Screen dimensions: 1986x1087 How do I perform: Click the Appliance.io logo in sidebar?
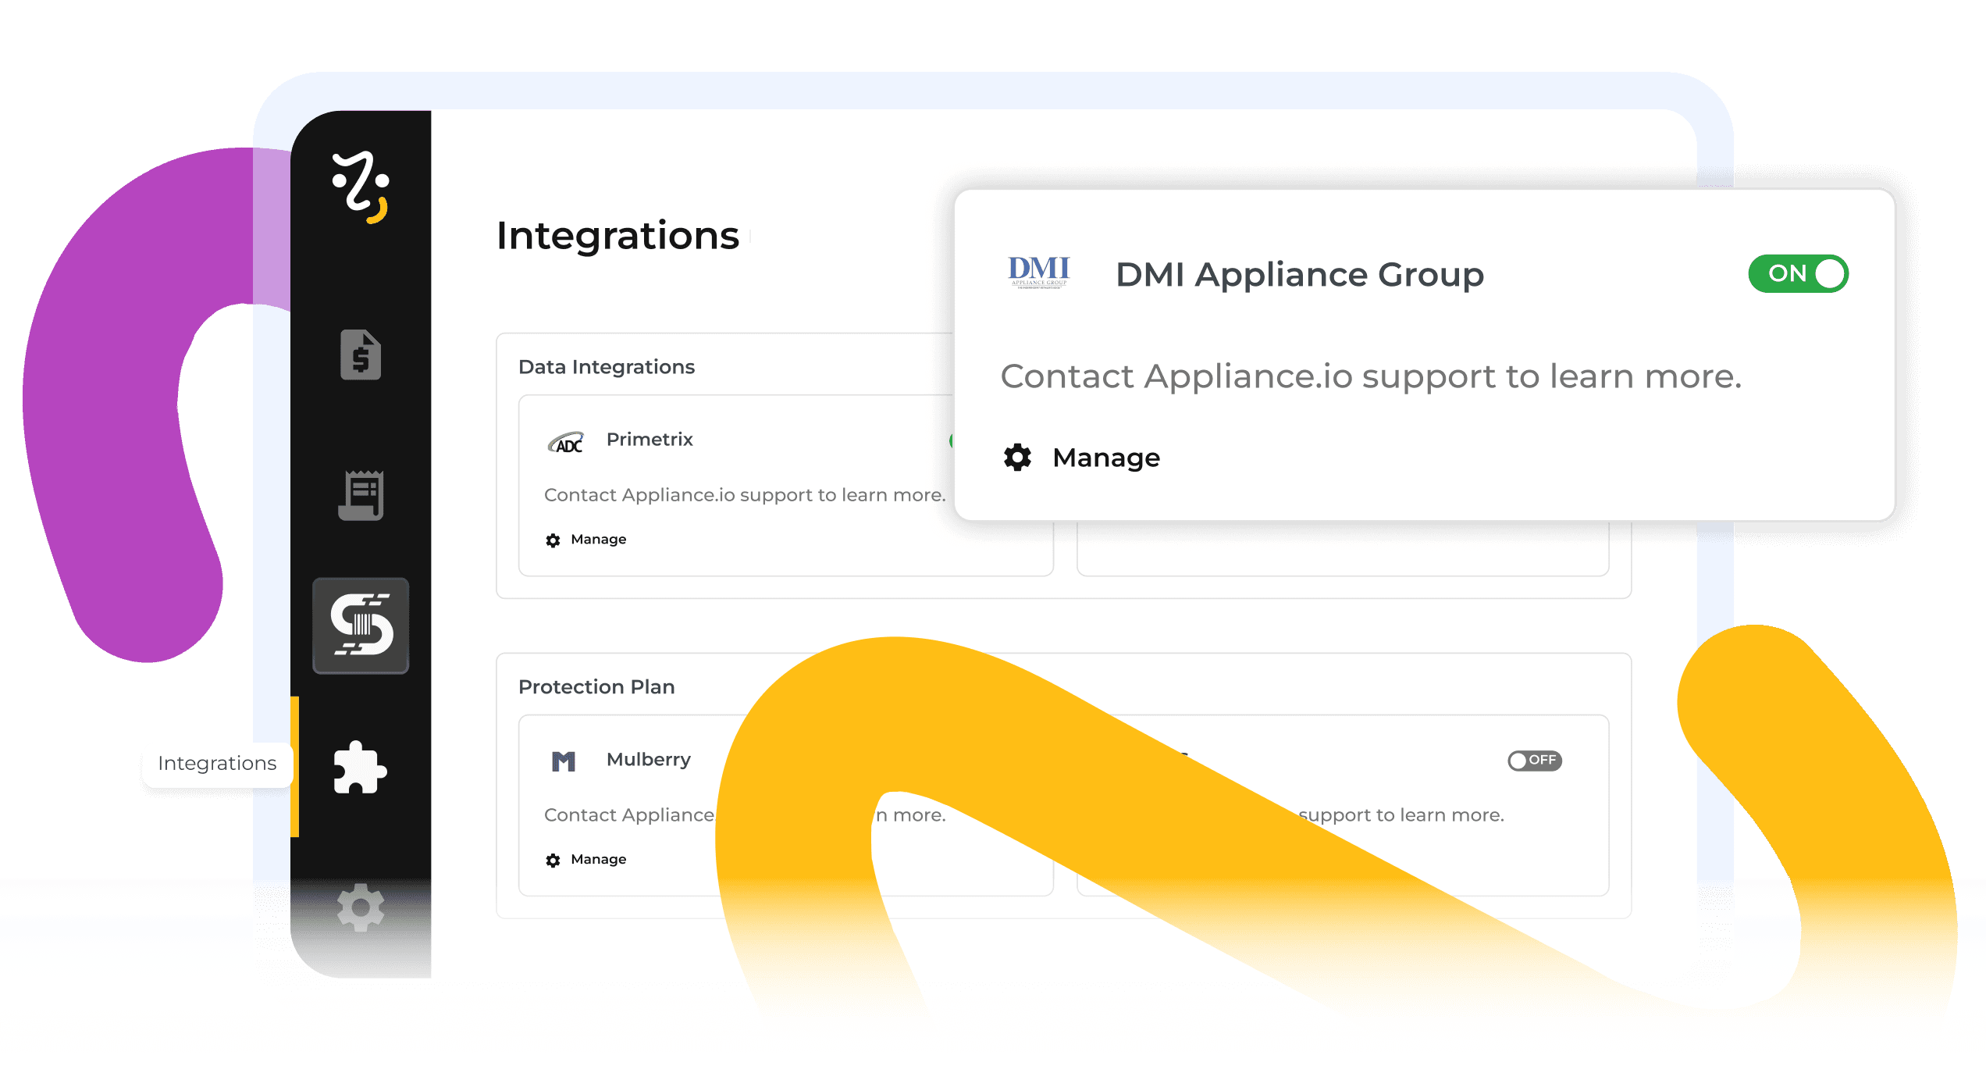[361, 187]
